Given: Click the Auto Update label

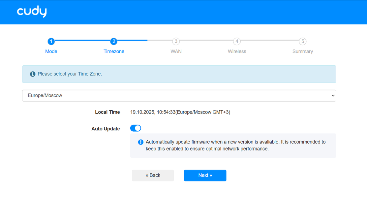Looking at the screenshot, I should point(106,129).
